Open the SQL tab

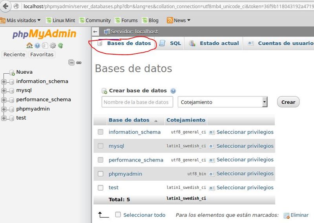pyautogui.click(x=170, y=43)
